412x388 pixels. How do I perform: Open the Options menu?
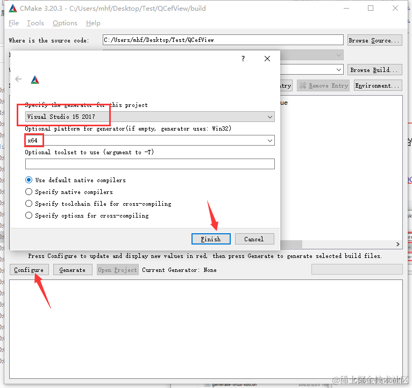tap(65, 23)
